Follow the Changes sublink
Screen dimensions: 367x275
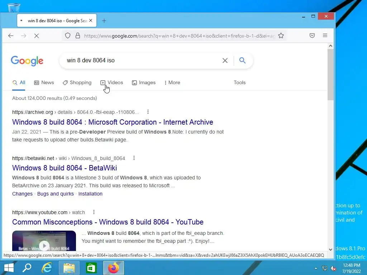[x=22, y=194]
